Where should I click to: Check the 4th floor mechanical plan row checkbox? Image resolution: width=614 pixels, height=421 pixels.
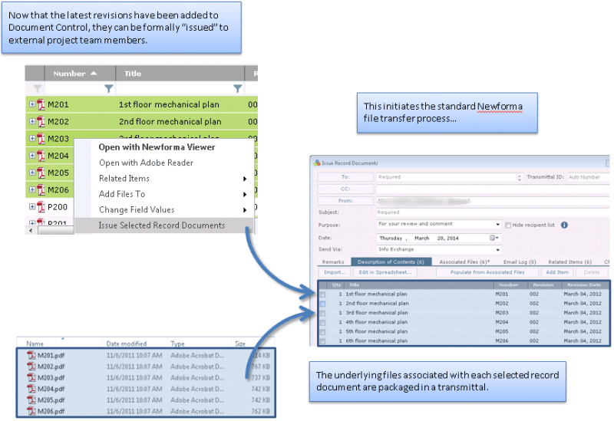pyautogui.click(x=322, y=322)
